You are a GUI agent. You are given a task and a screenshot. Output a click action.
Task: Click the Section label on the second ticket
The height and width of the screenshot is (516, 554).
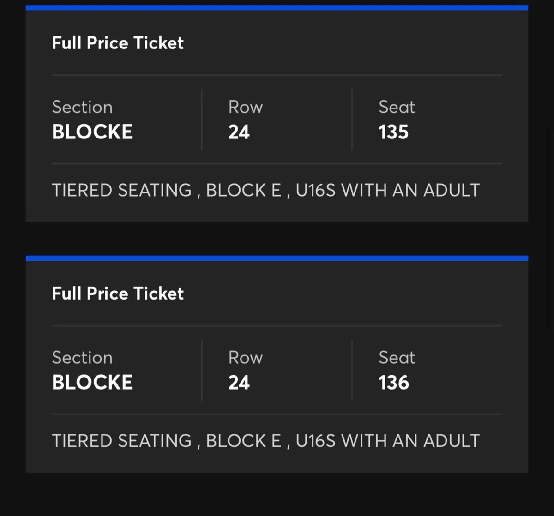[82, 357]
